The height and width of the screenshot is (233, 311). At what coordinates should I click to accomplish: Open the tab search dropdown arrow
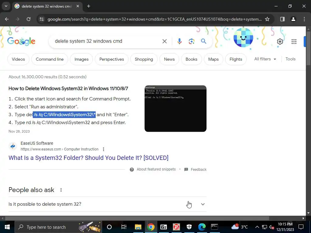coord(6,6)
